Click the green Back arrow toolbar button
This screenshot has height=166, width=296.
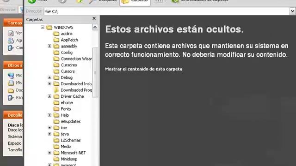click(32, 1)
